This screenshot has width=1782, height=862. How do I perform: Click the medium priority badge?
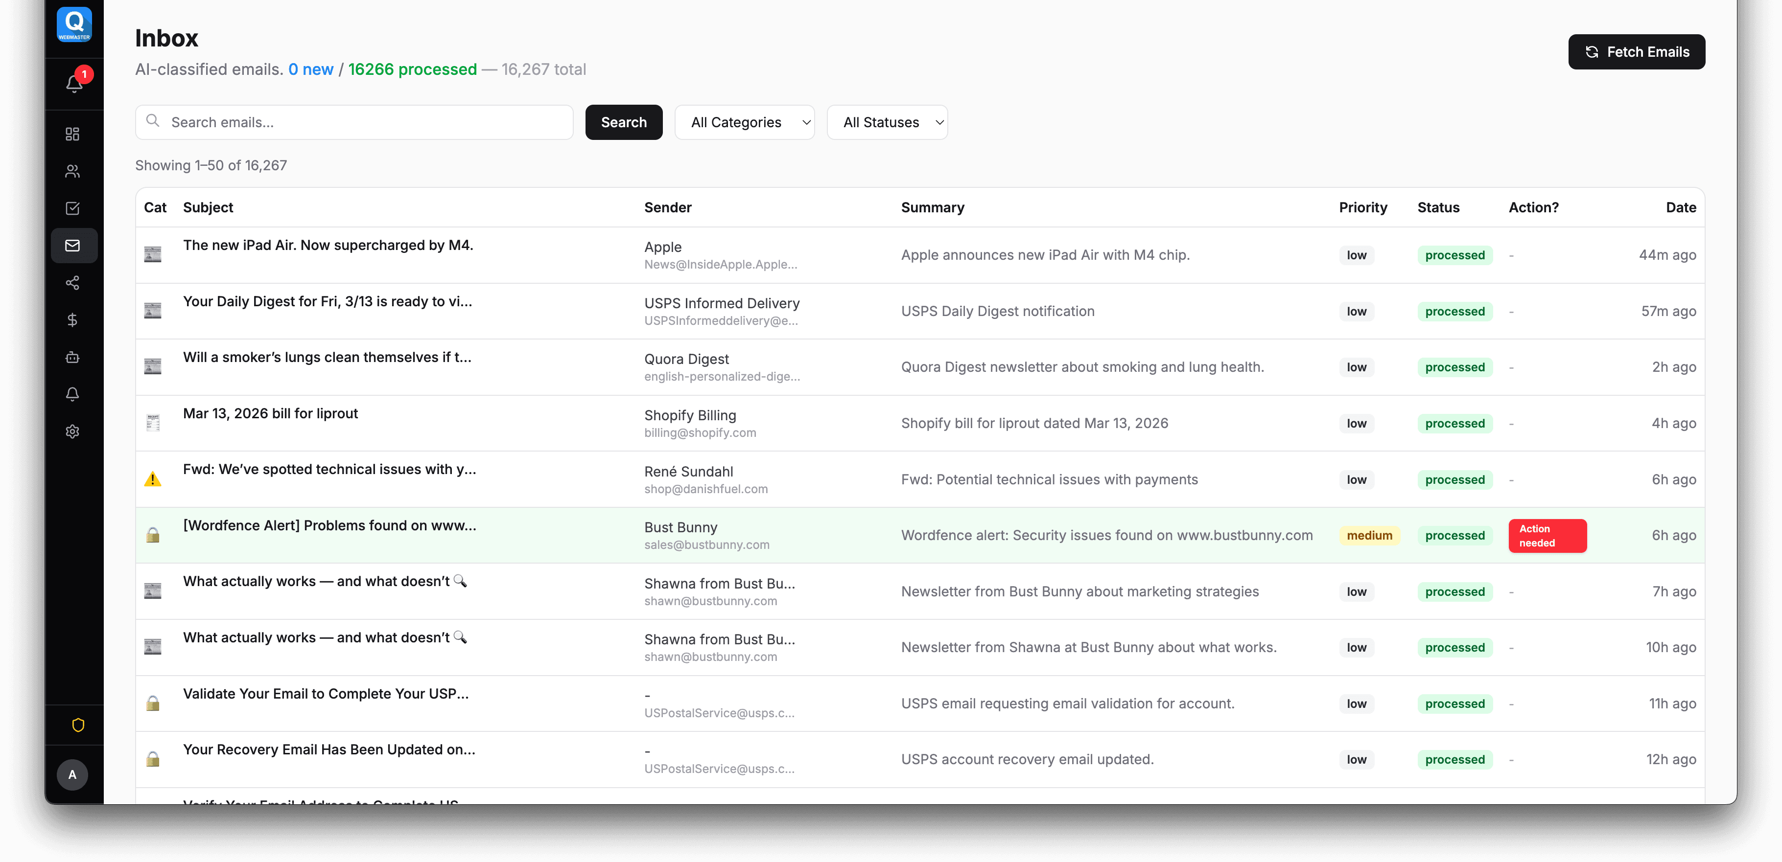pos(1369,536)
